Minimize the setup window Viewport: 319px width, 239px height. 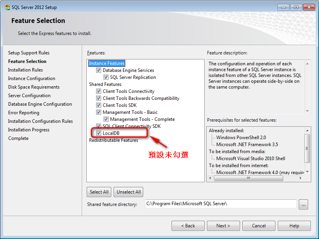click(x=283, y=7)
